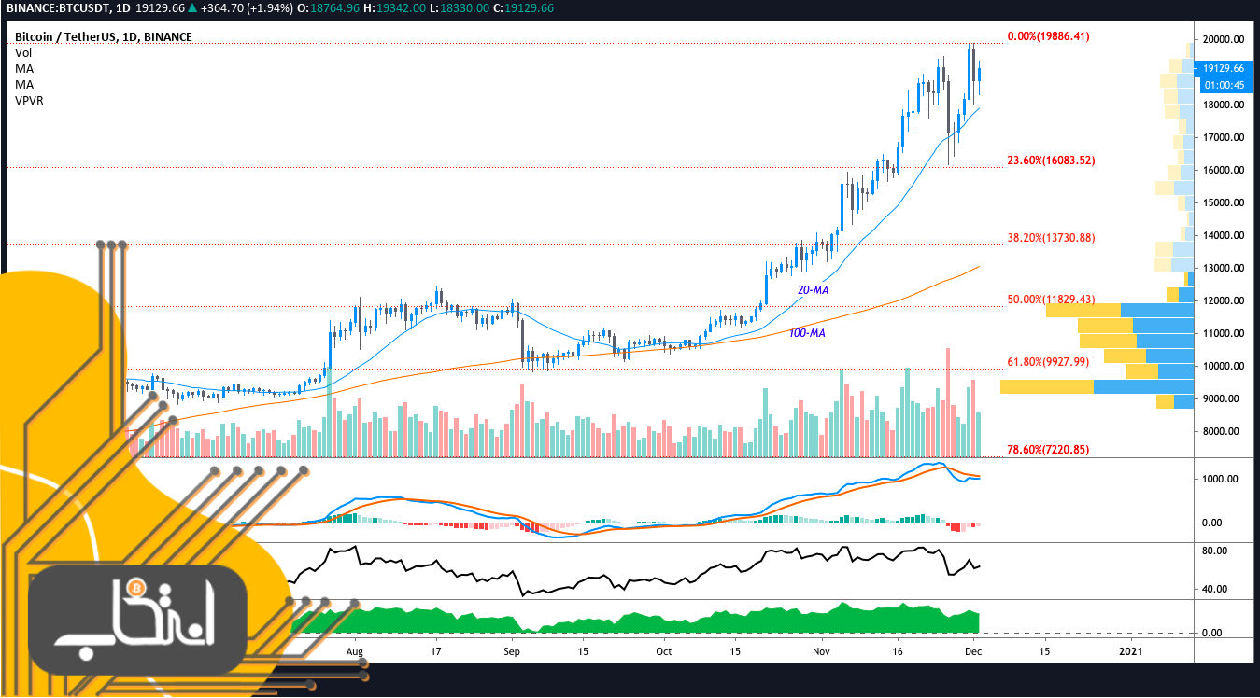Screen dimensions: 1260x698
Task: Click 11000.00 on the price axis
Action: click(x=1224, y=333)
